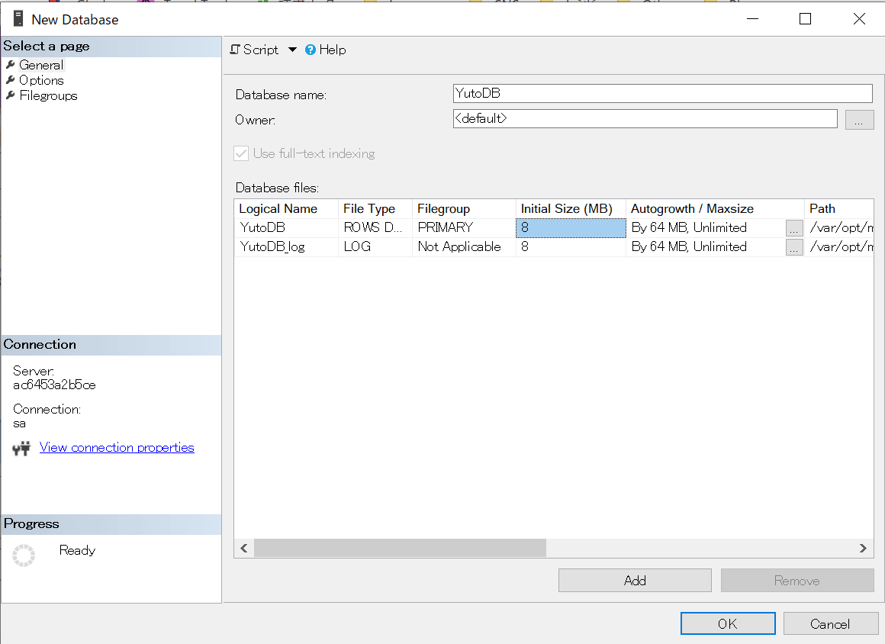
Task: Open View connection properties link
Action: pos(116,447)
